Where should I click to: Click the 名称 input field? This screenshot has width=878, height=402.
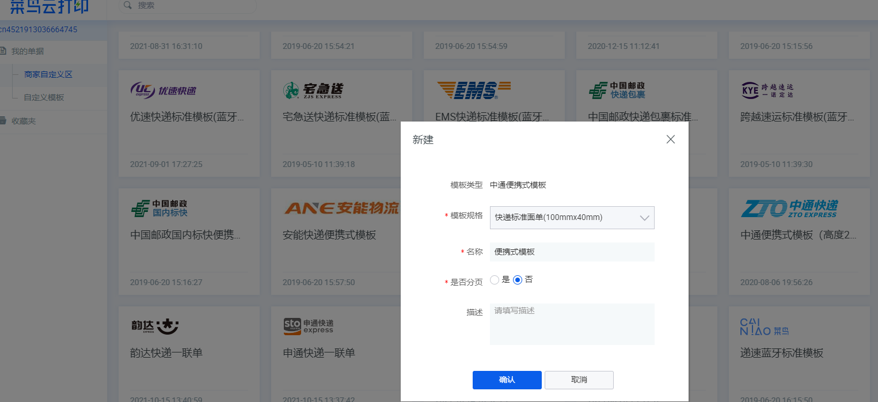[572, 252]
